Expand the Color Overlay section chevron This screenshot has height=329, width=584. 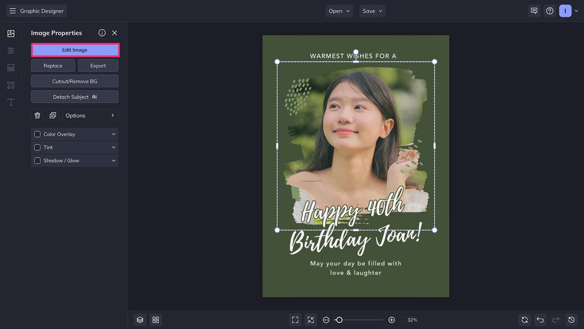click(x=114, y=134)
